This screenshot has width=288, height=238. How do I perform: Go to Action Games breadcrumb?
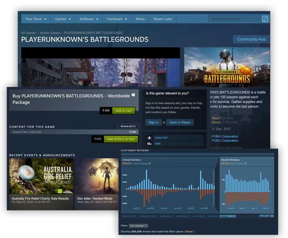[50, 33]
